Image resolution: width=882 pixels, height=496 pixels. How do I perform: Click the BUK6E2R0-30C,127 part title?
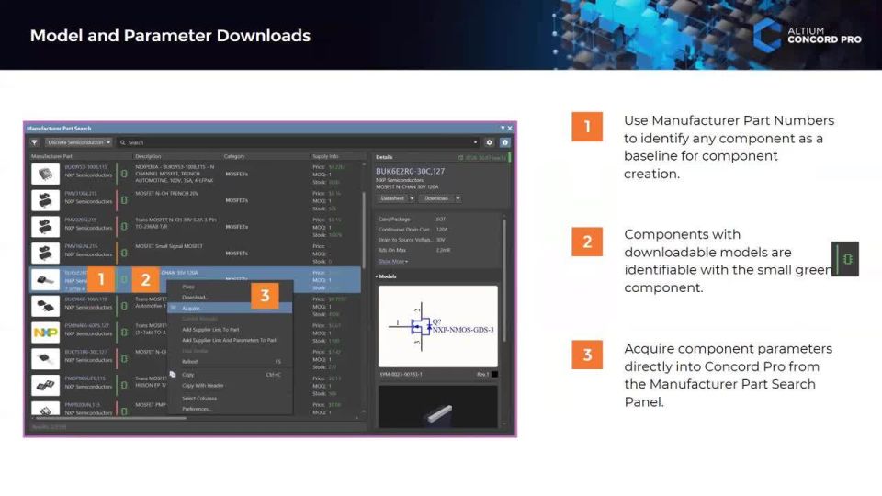[x=410, y=171]
